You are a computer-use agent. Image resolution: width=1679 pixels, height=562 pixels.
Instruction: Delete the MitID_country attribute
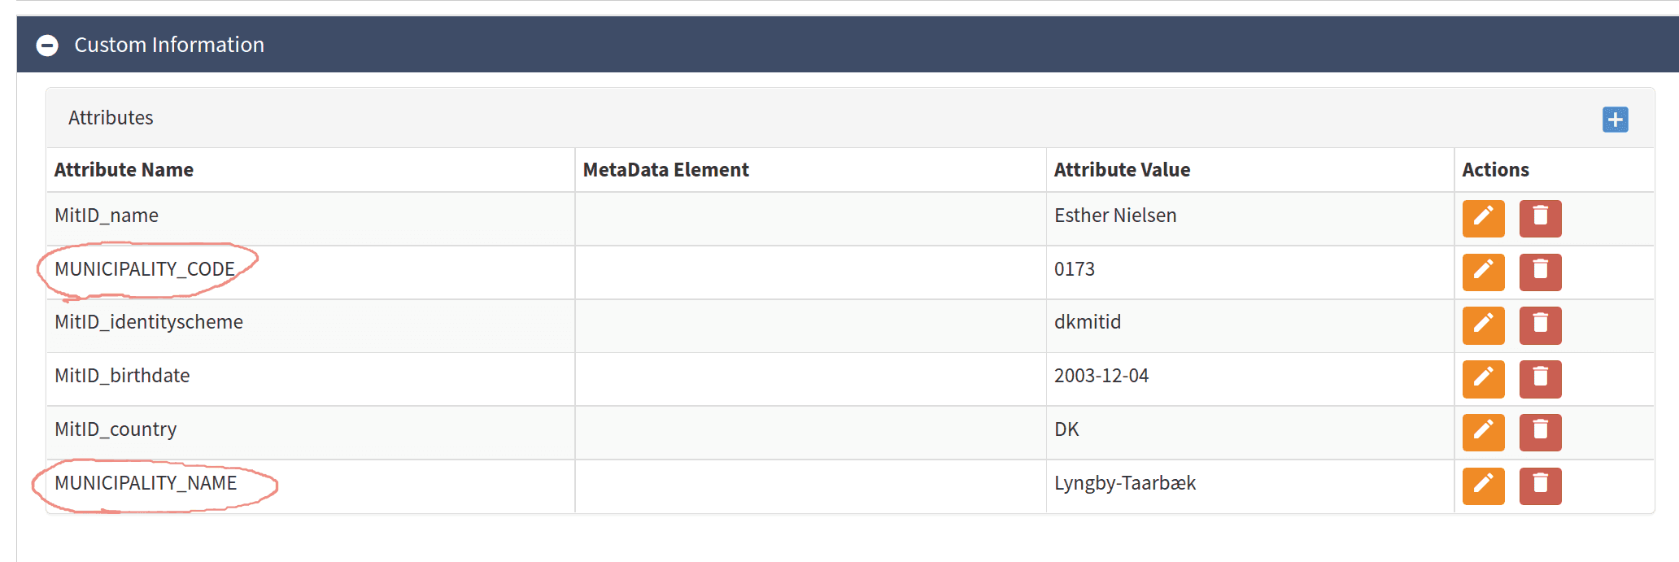pos(1540,432)
